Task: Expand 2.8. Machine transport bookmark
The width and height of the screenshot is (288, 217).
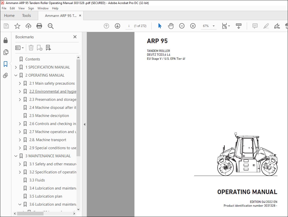Action: pos(20,140)
